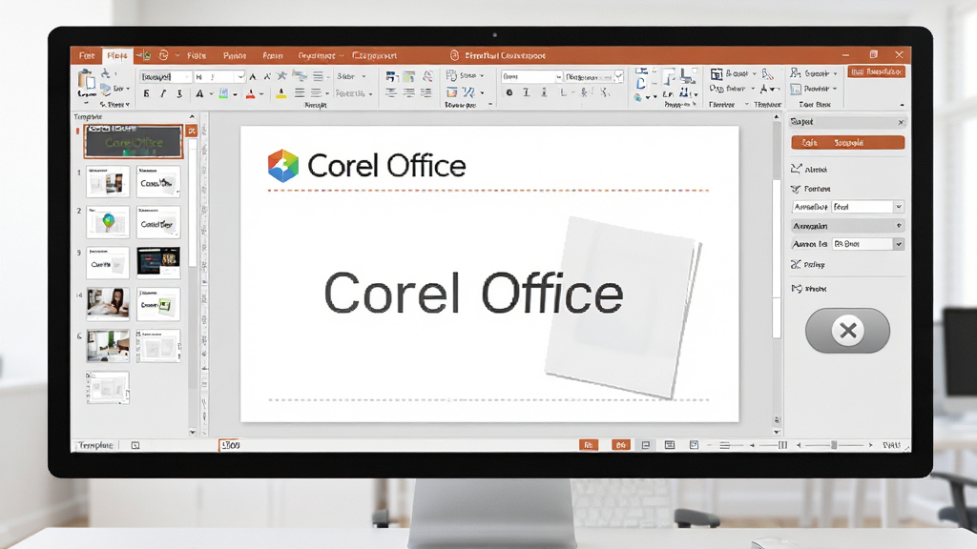The height and width of the screenshot is (549, 977).
Task: Toggle the underline button under the second font box
Action: (544, 92)
